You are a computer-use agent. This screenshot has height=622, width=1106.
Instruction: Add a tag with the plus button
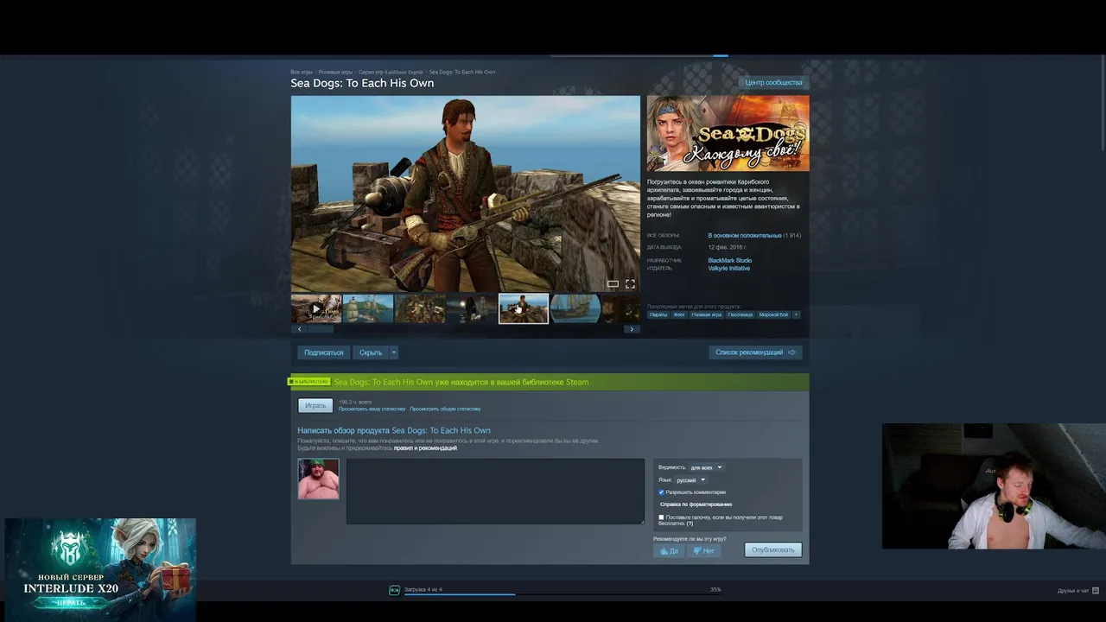797,314
